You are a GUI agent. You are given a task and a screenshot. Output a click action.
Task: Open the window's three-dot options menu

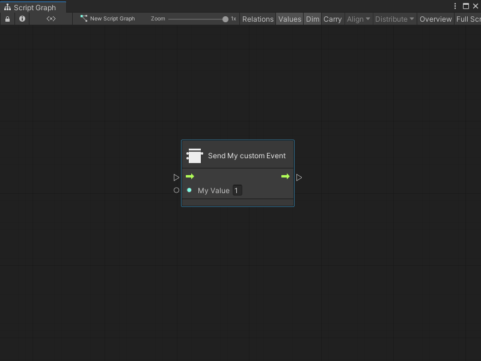(x=455, y=6)
